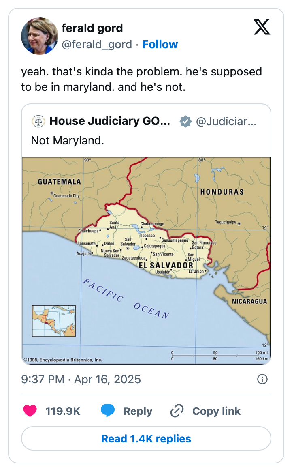Click the info icon beside the timestamp

pos(263,380)
